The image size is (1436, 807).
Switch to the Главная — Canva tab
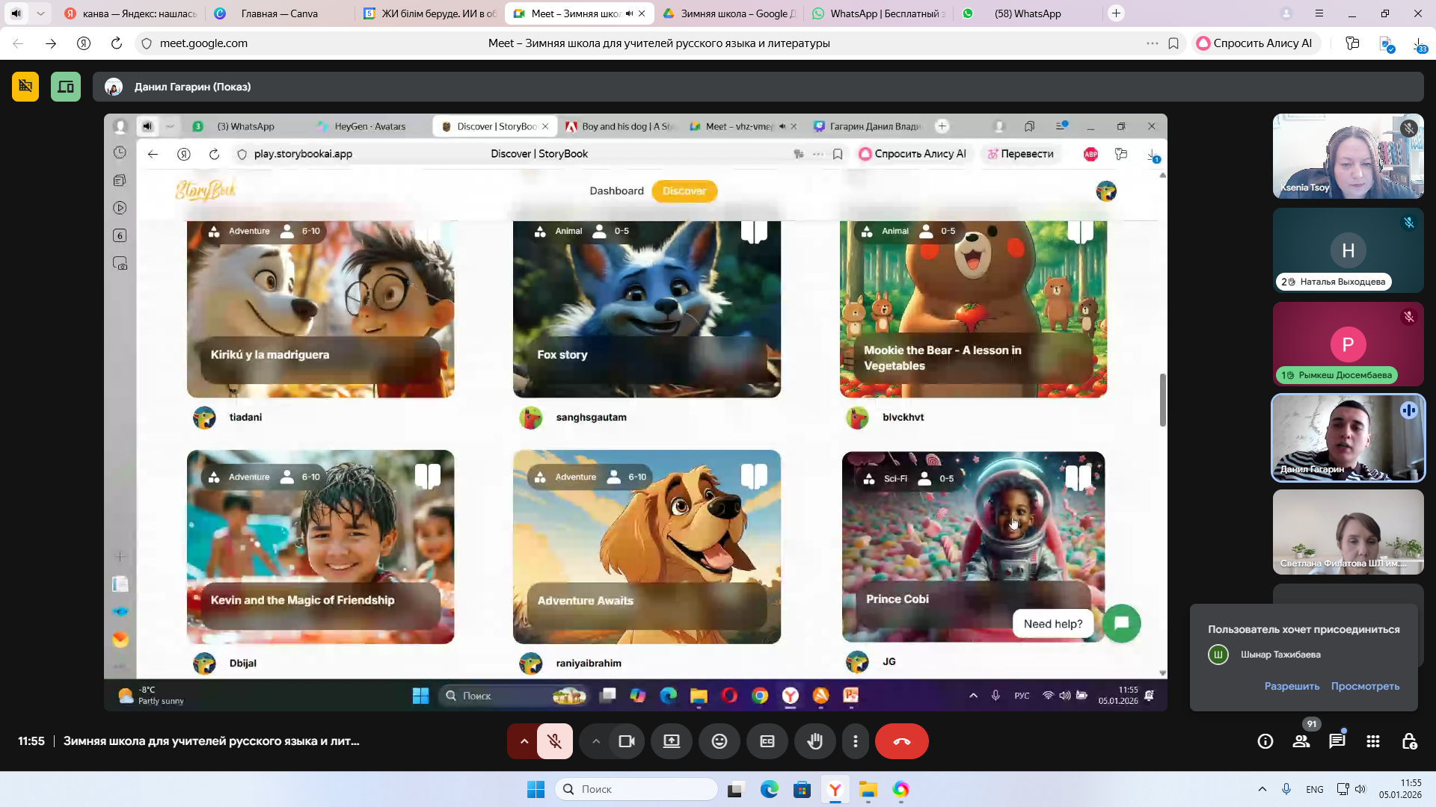[278, 13]
